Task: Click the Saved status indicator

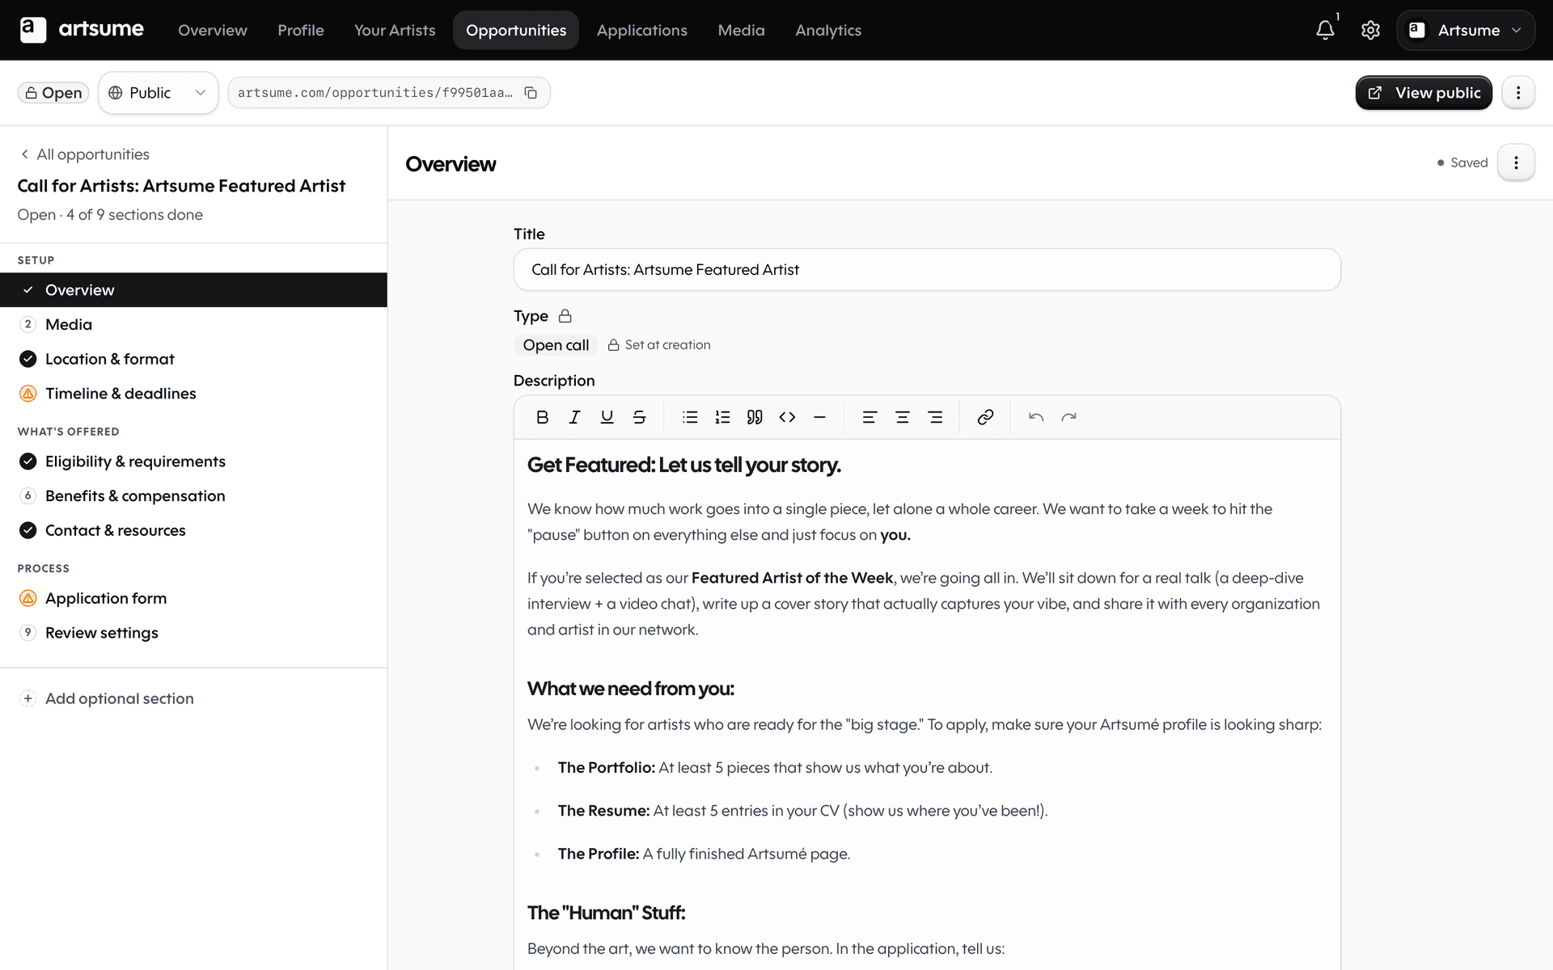Action: click(1462, 162)
